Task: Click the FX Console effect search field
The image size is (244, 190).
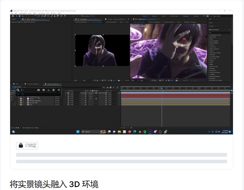Action: [28, 90]
